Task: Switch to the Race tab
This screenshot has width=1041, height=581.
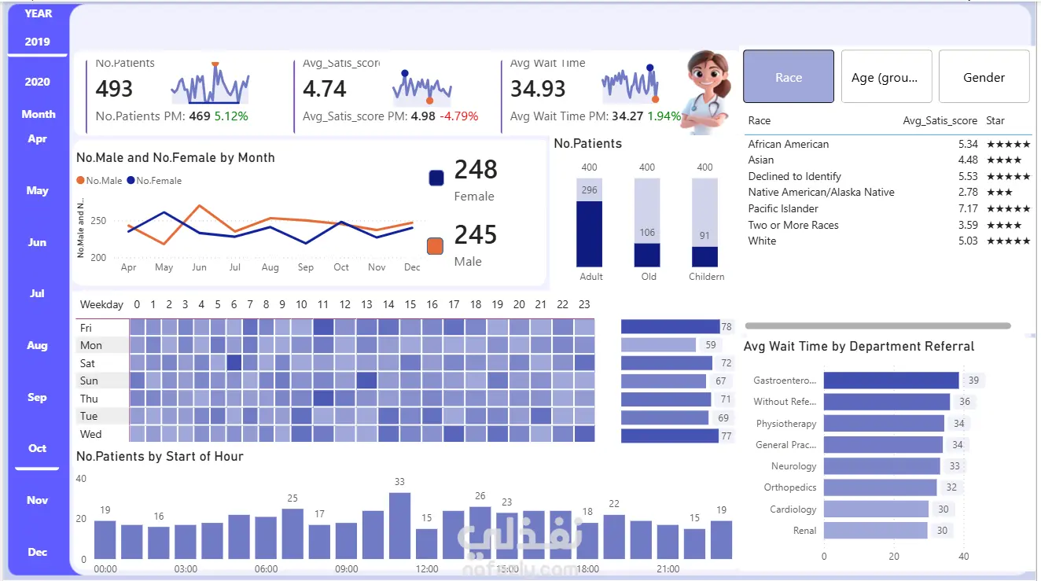Action: (789, 77)
